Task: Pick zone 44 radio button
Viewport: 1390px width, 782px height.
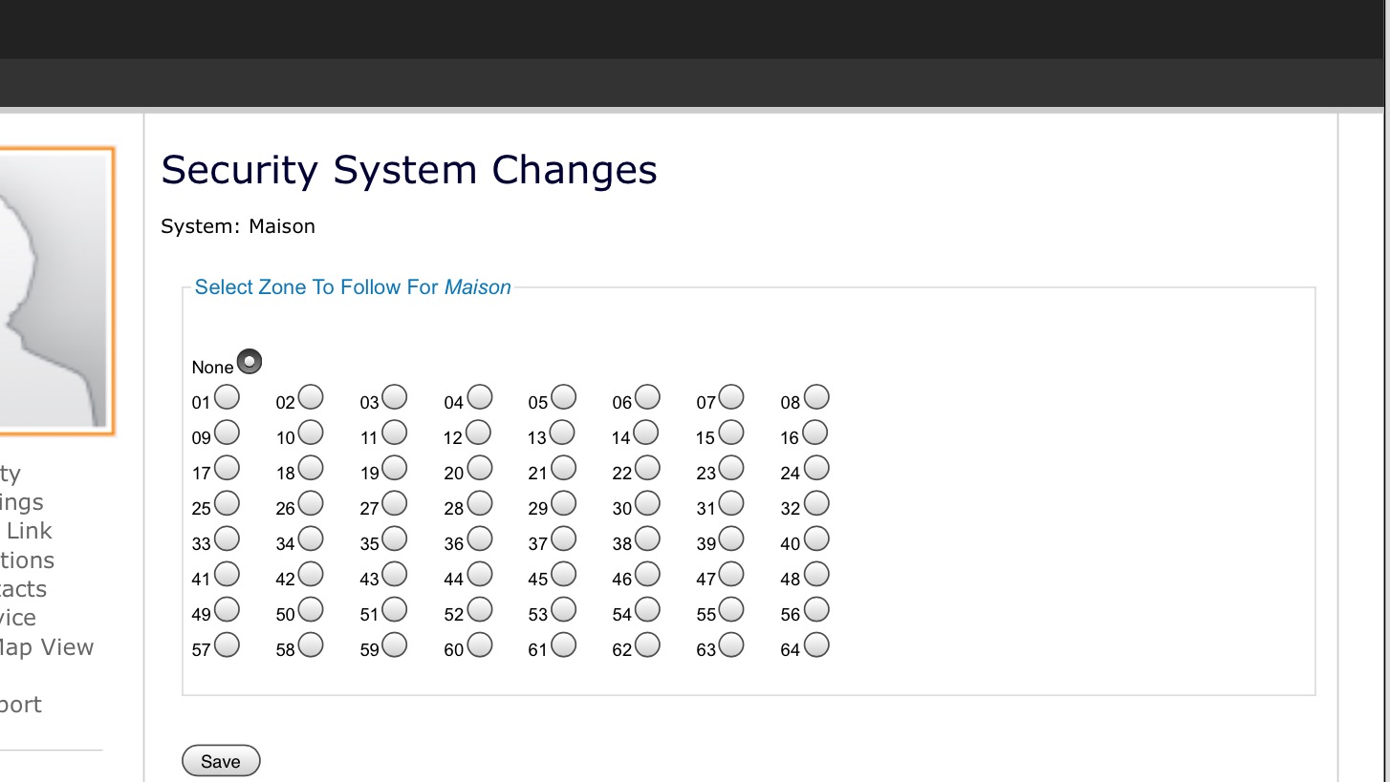Action: 479,574
